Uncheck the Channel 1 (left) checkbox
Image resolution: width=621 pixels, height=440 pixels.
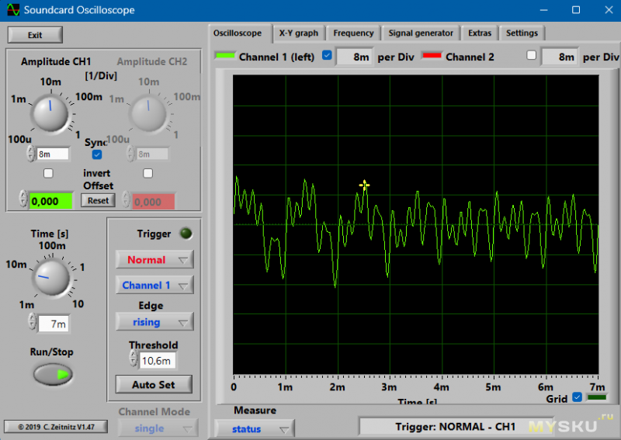(x=327, y=55)
